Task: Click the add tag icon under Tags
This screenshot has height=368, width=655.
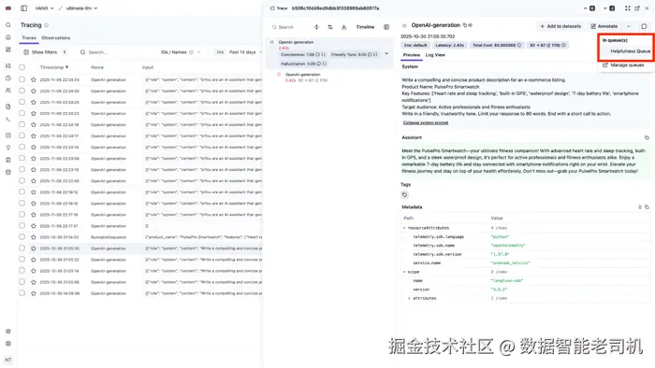Action: 404,194
